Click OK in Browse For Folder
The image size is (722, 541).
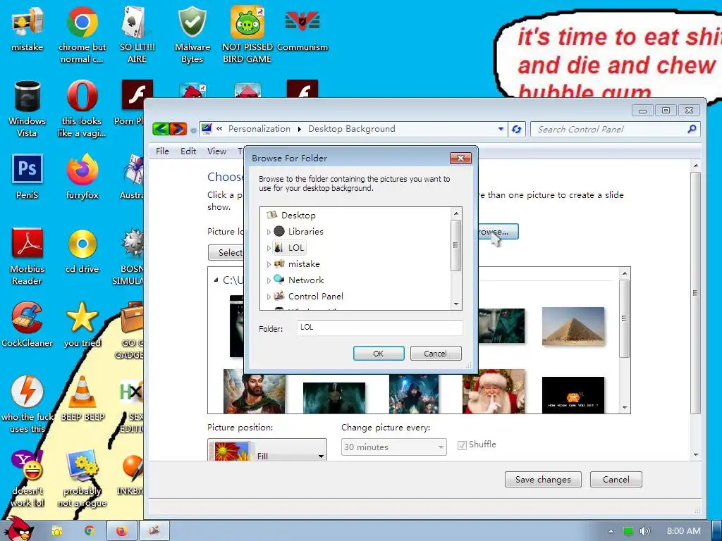379,354
